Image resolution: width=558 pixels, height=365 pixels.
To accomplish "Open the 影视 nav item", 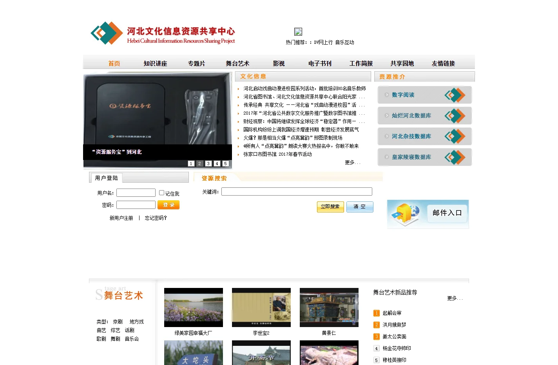I will [x=279, y=63].
